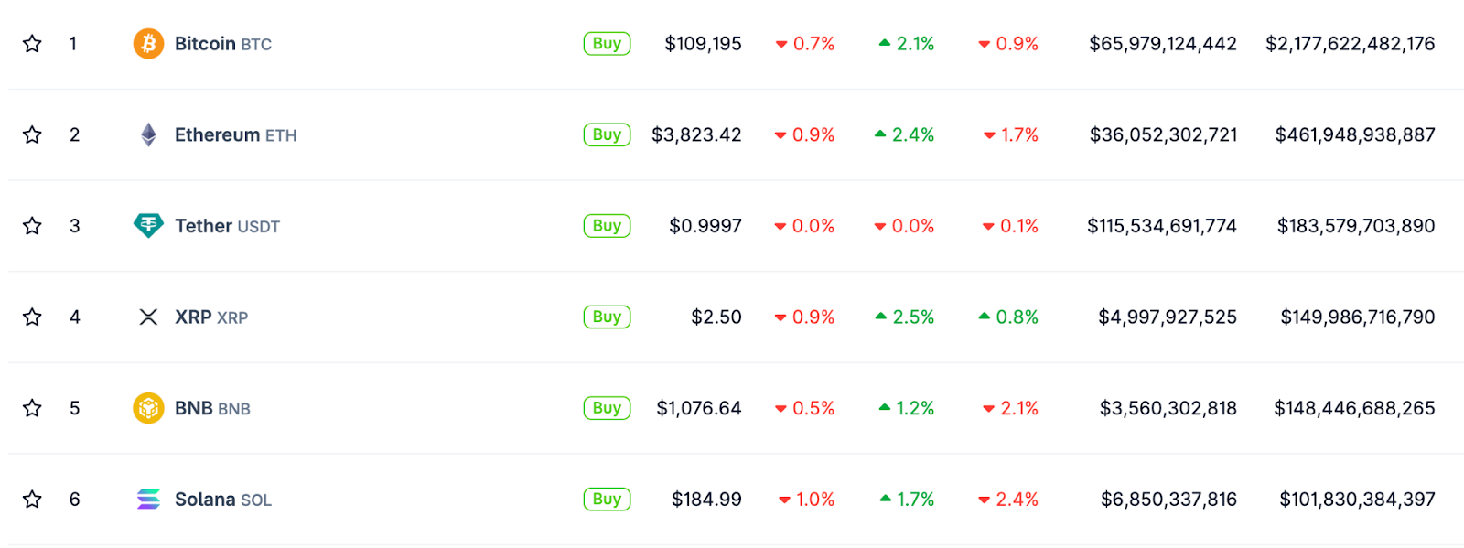The image size is (1464, 548).
Task: Open the Bitcoin BTC name link
Action: click(x=222, y=44)
